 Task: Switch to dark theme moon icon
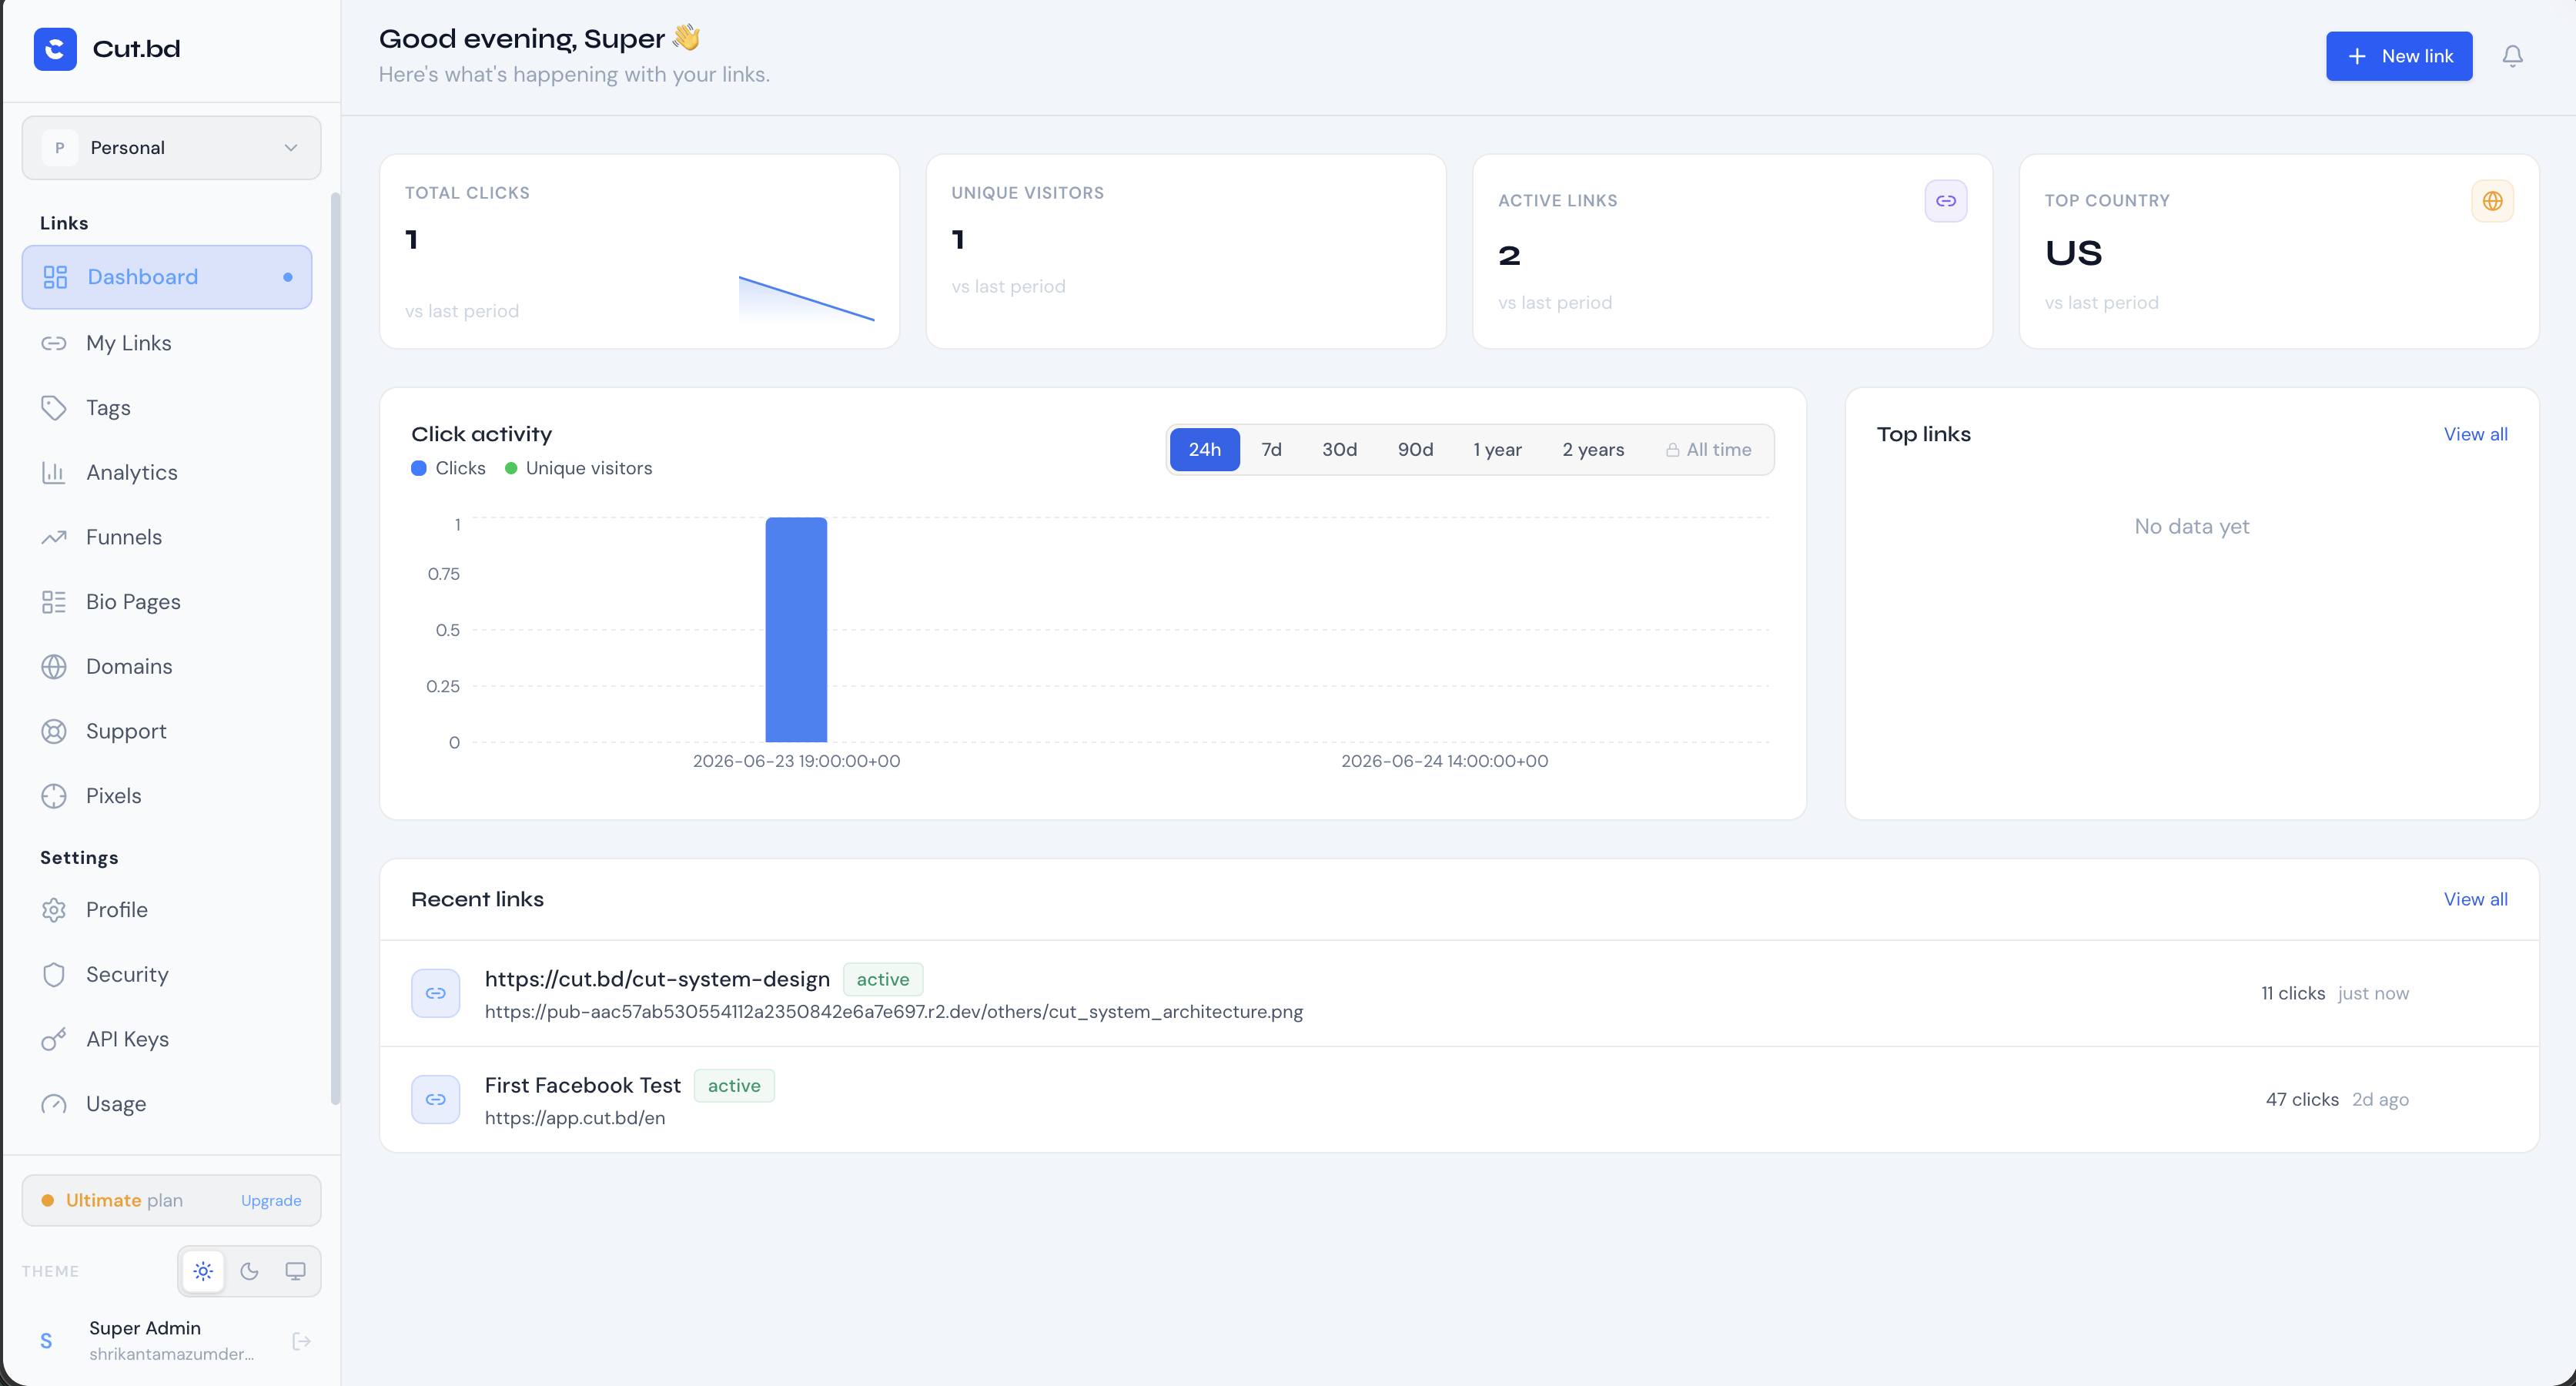[249, 1271]
